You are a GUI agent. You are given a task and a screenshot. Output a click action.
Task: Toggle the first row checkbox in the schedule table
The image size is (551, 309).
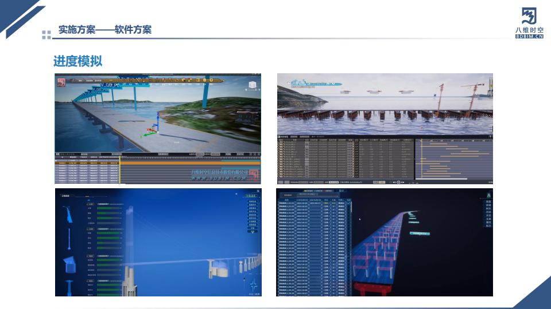click(x=280, y=141)
